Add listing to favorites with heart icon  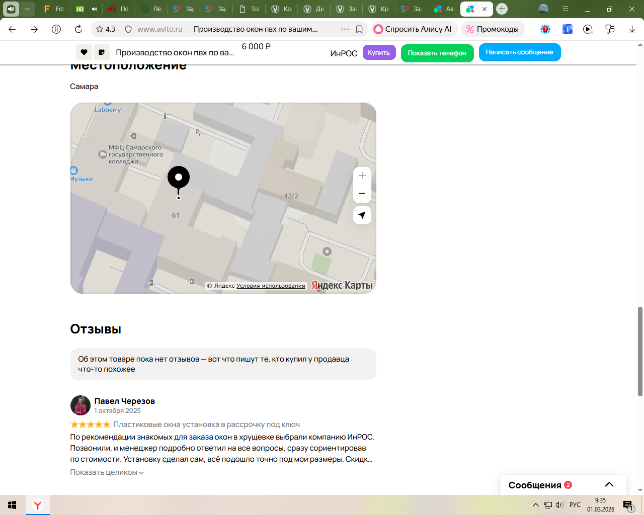pos(84,52)
